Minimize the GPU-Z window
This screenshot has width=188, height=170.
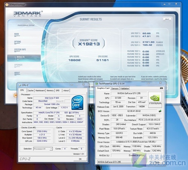(x=149, y=83)
